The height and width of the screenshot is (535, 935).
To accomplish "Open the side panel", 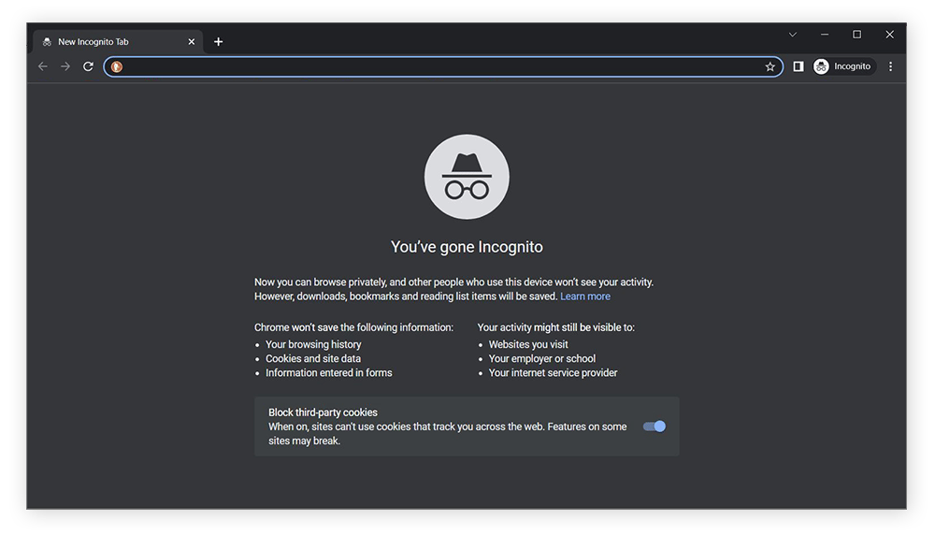I will (x=798, y=66).
